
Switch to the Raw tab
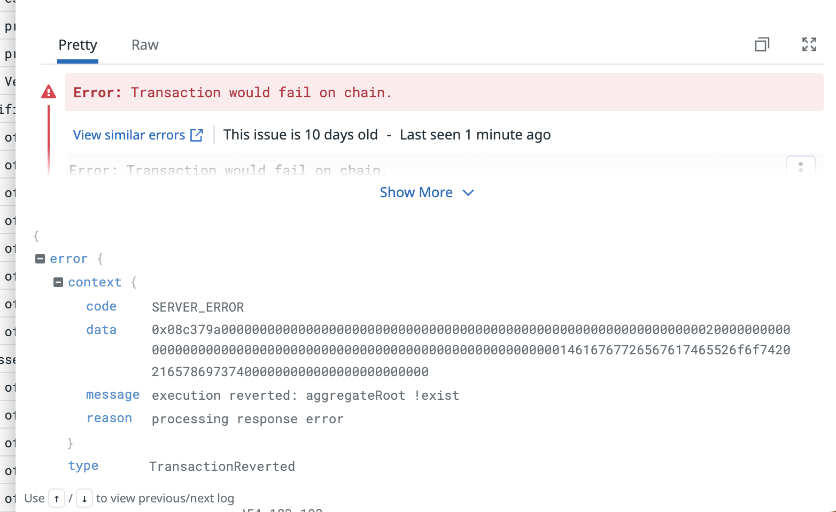pyautogui.click(x=145, y=45)
